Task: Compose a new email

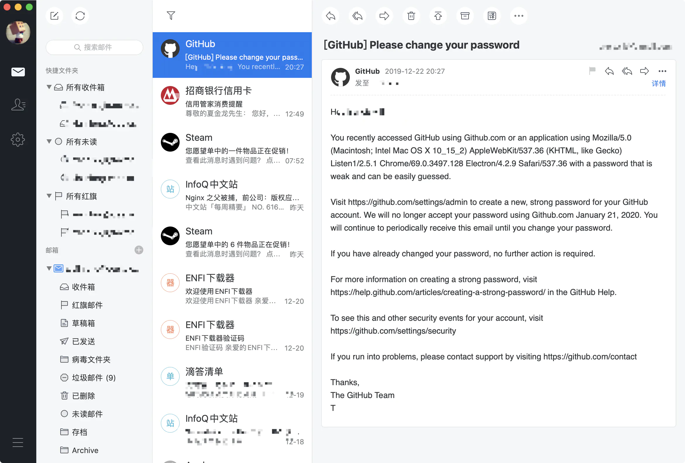Action: tap(54, 16)
